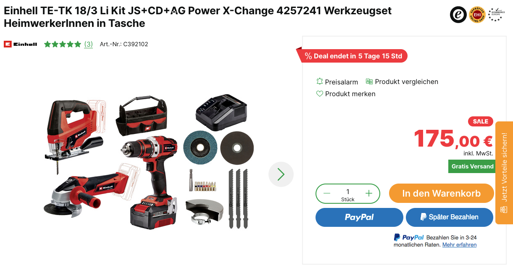This screenshot has width=513, height=268.
Task: Open the Mehr erfahren link
Action: tap(460, 244)
